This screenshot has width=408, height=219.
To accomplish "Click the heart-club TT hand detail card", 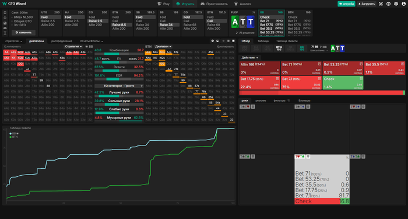I will pyautogui.click(x=322, y=179).
